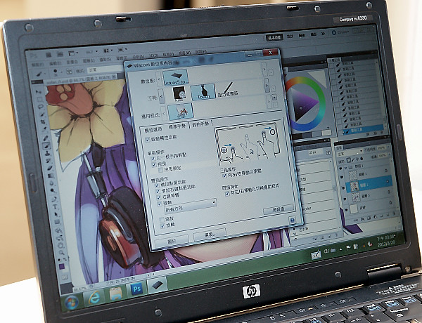This screenshot has width=422, height=323.
Task: Click the purple foreground color swatch in toolbox
Action: (62, 265)
